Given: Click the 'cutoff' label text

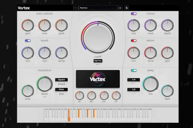Looking at the screenshot, I should pos(98,57).
